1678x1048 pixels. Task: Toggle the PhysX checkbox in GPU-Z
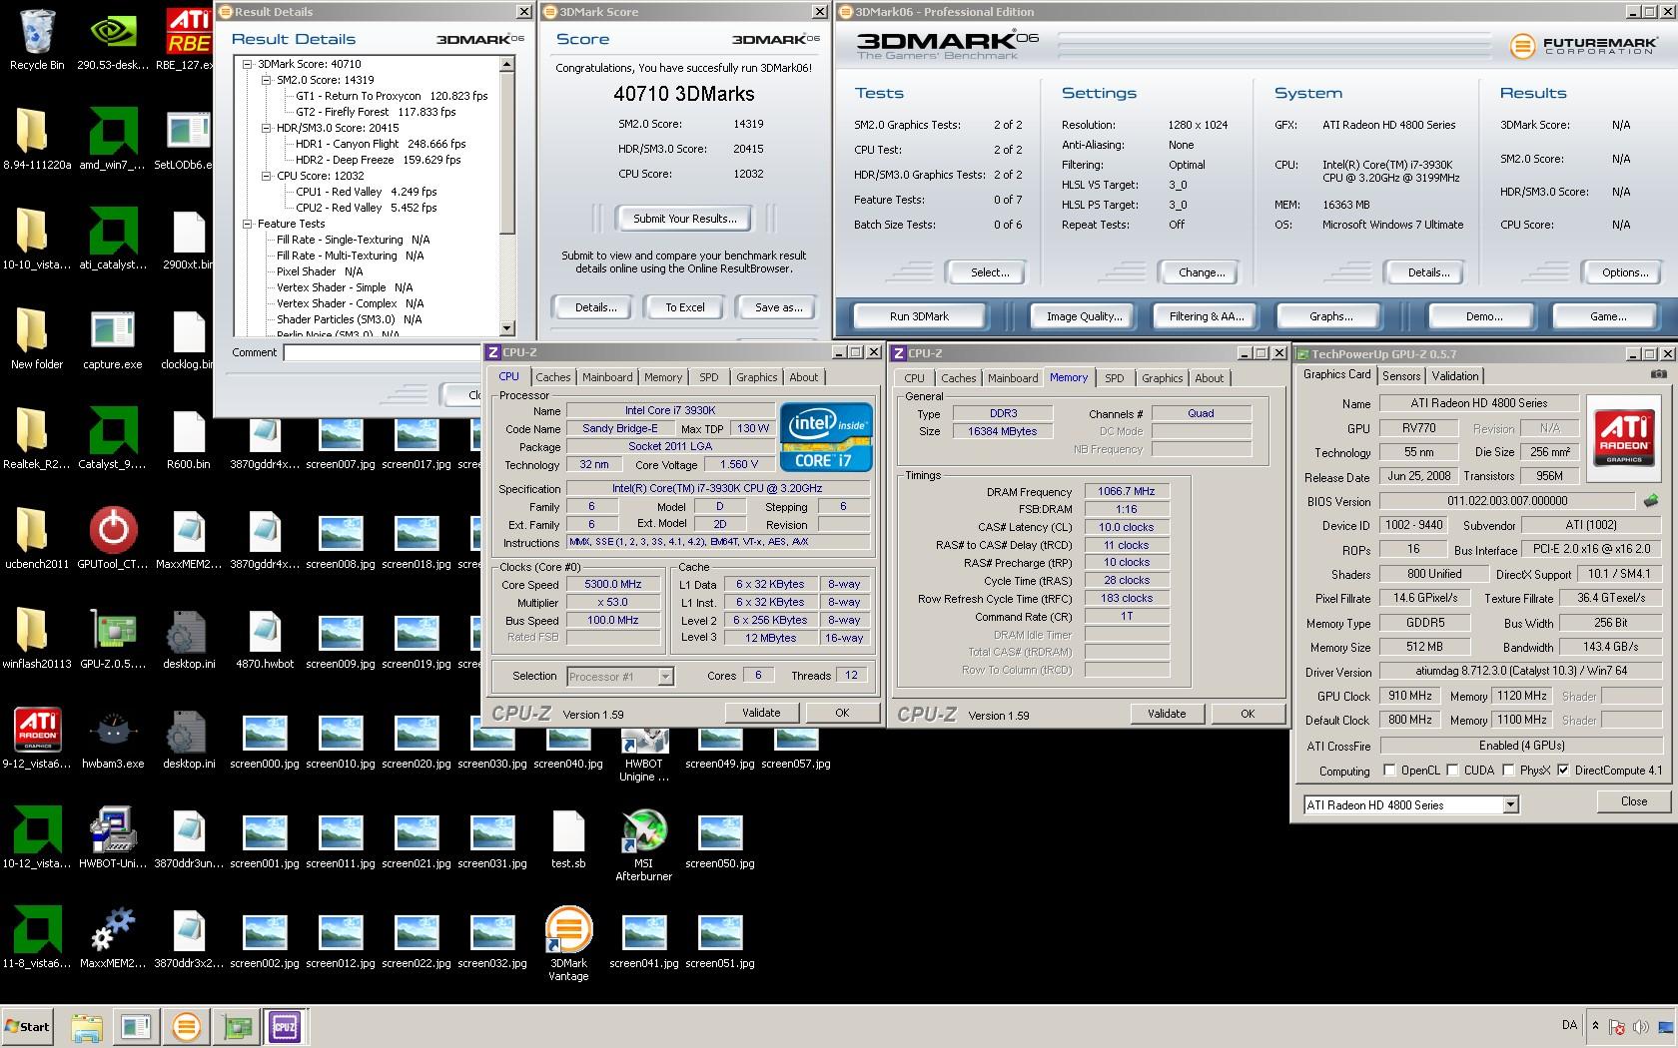click(1507, 771)
